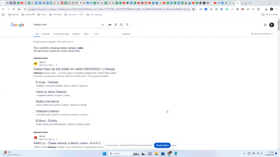Image resolution: width=280 pixels, height=157 pixels.
Task: Open the weather widget on the taskbar
Action: coord(11,153)
